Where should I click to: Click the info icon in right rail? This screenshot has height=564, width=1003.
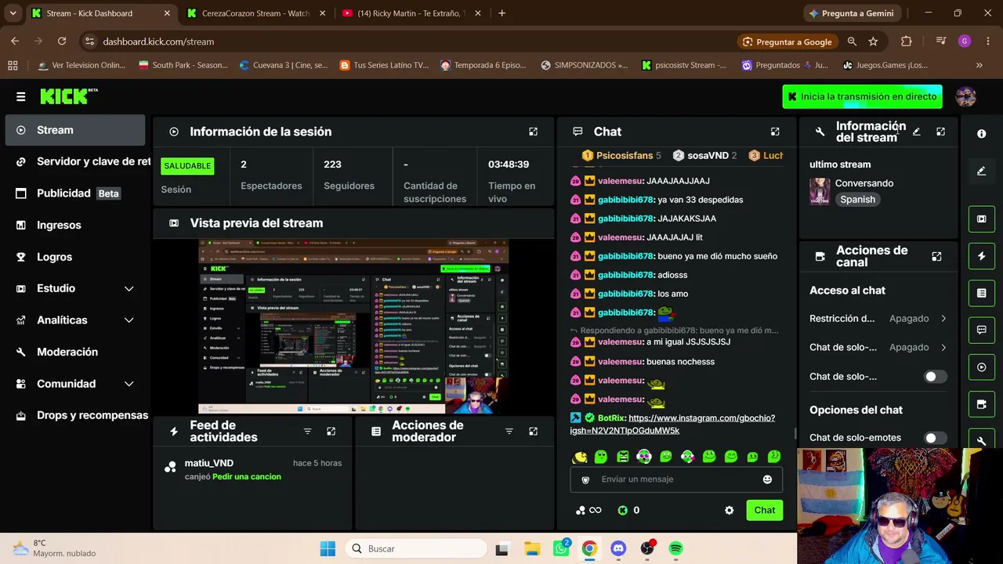pyautogui.click(x=981, y=134)
